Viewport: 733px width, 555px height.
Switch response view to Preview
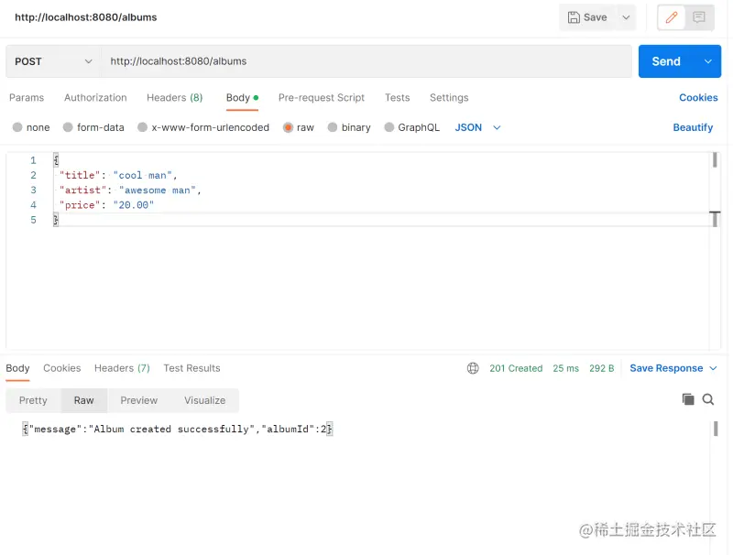pos(139,400)
